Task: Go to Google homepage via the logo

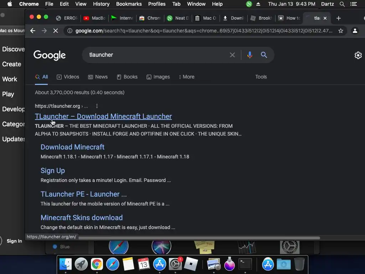Action: click(50, 55)
